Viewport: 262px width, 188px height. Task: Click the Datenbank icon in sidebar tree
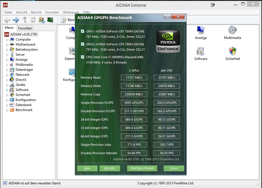(x=12, y=105)
